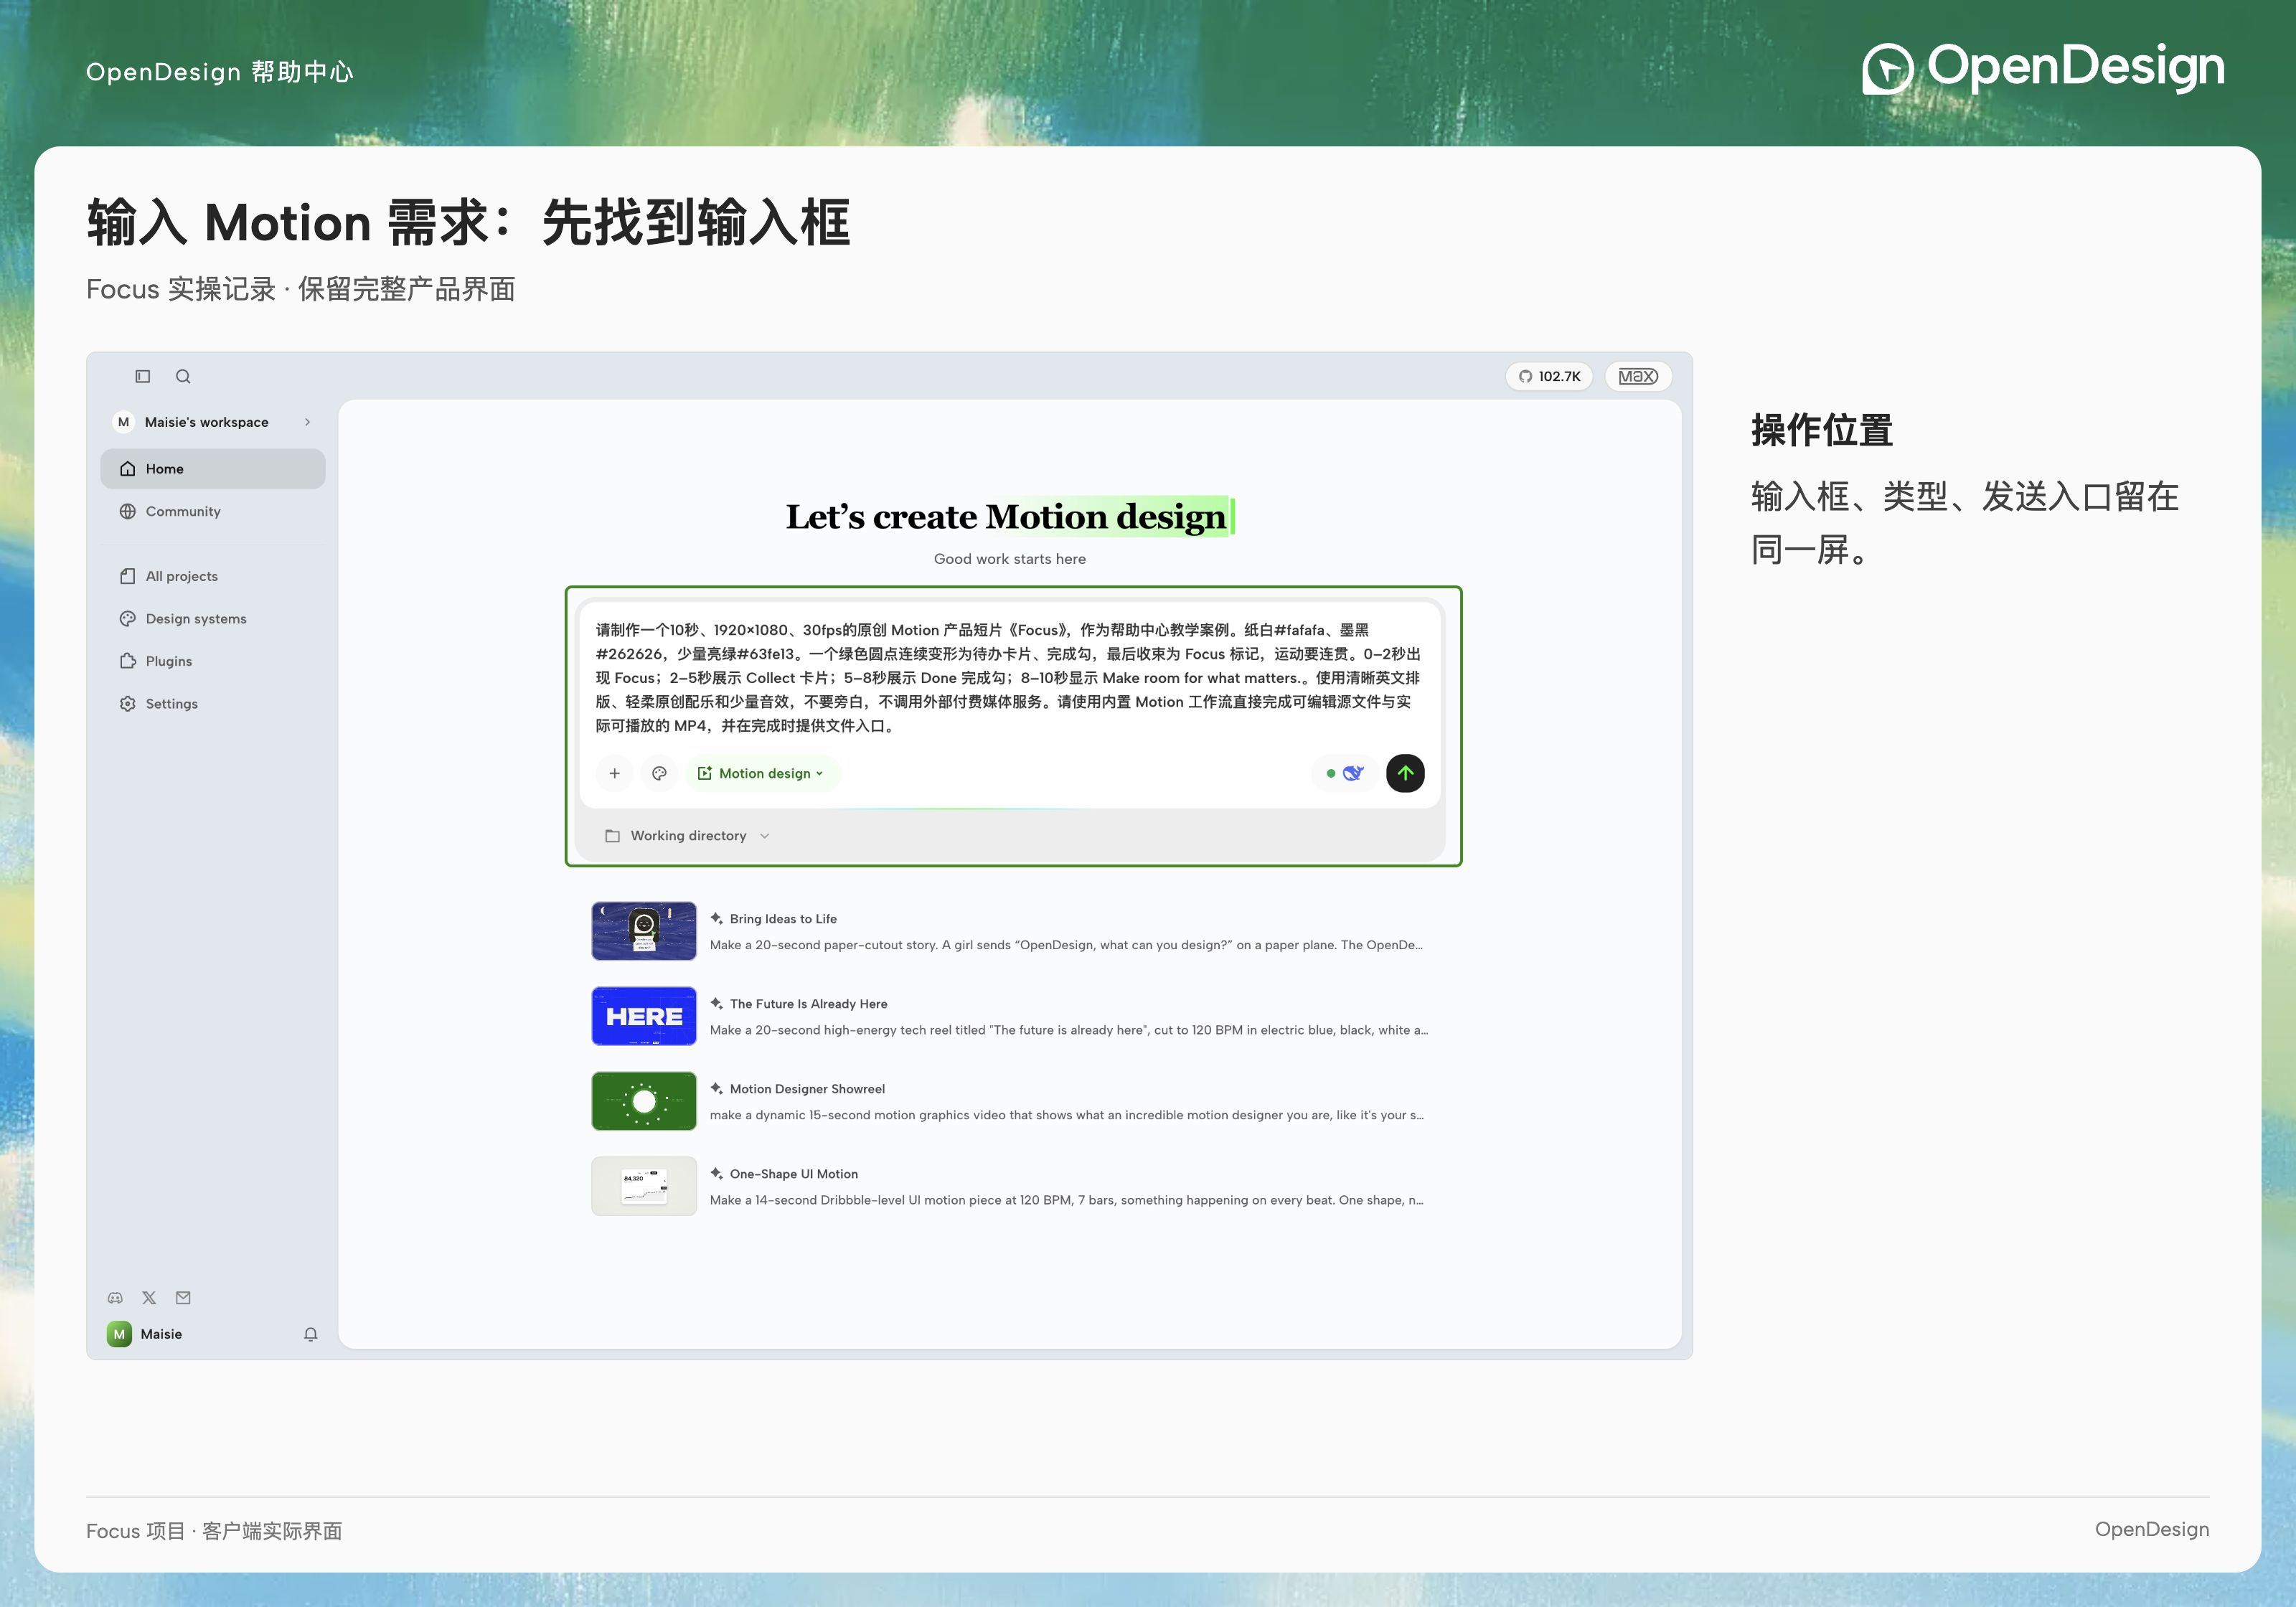Select the model whale icon button
The image size is (2296, 1607).
pyautogui.click(x=1344, y=773)
